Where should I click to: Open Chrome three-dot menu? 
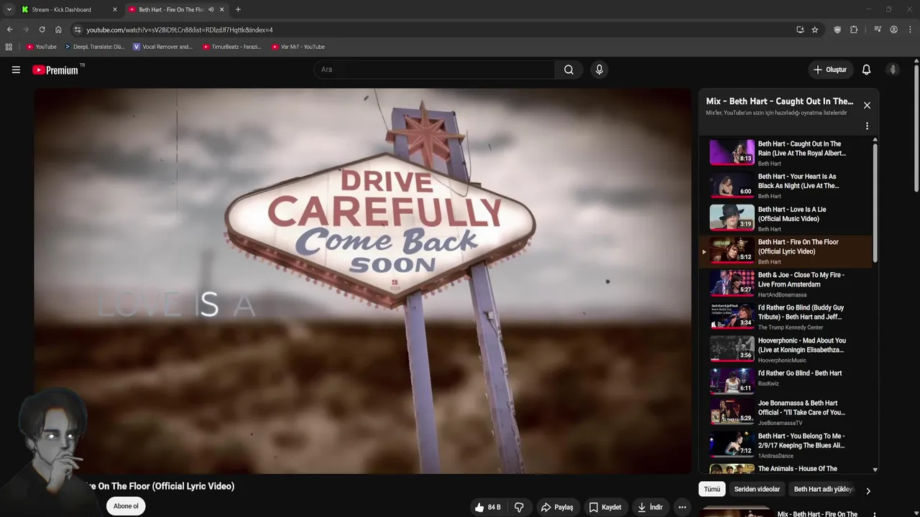point(910,29)
